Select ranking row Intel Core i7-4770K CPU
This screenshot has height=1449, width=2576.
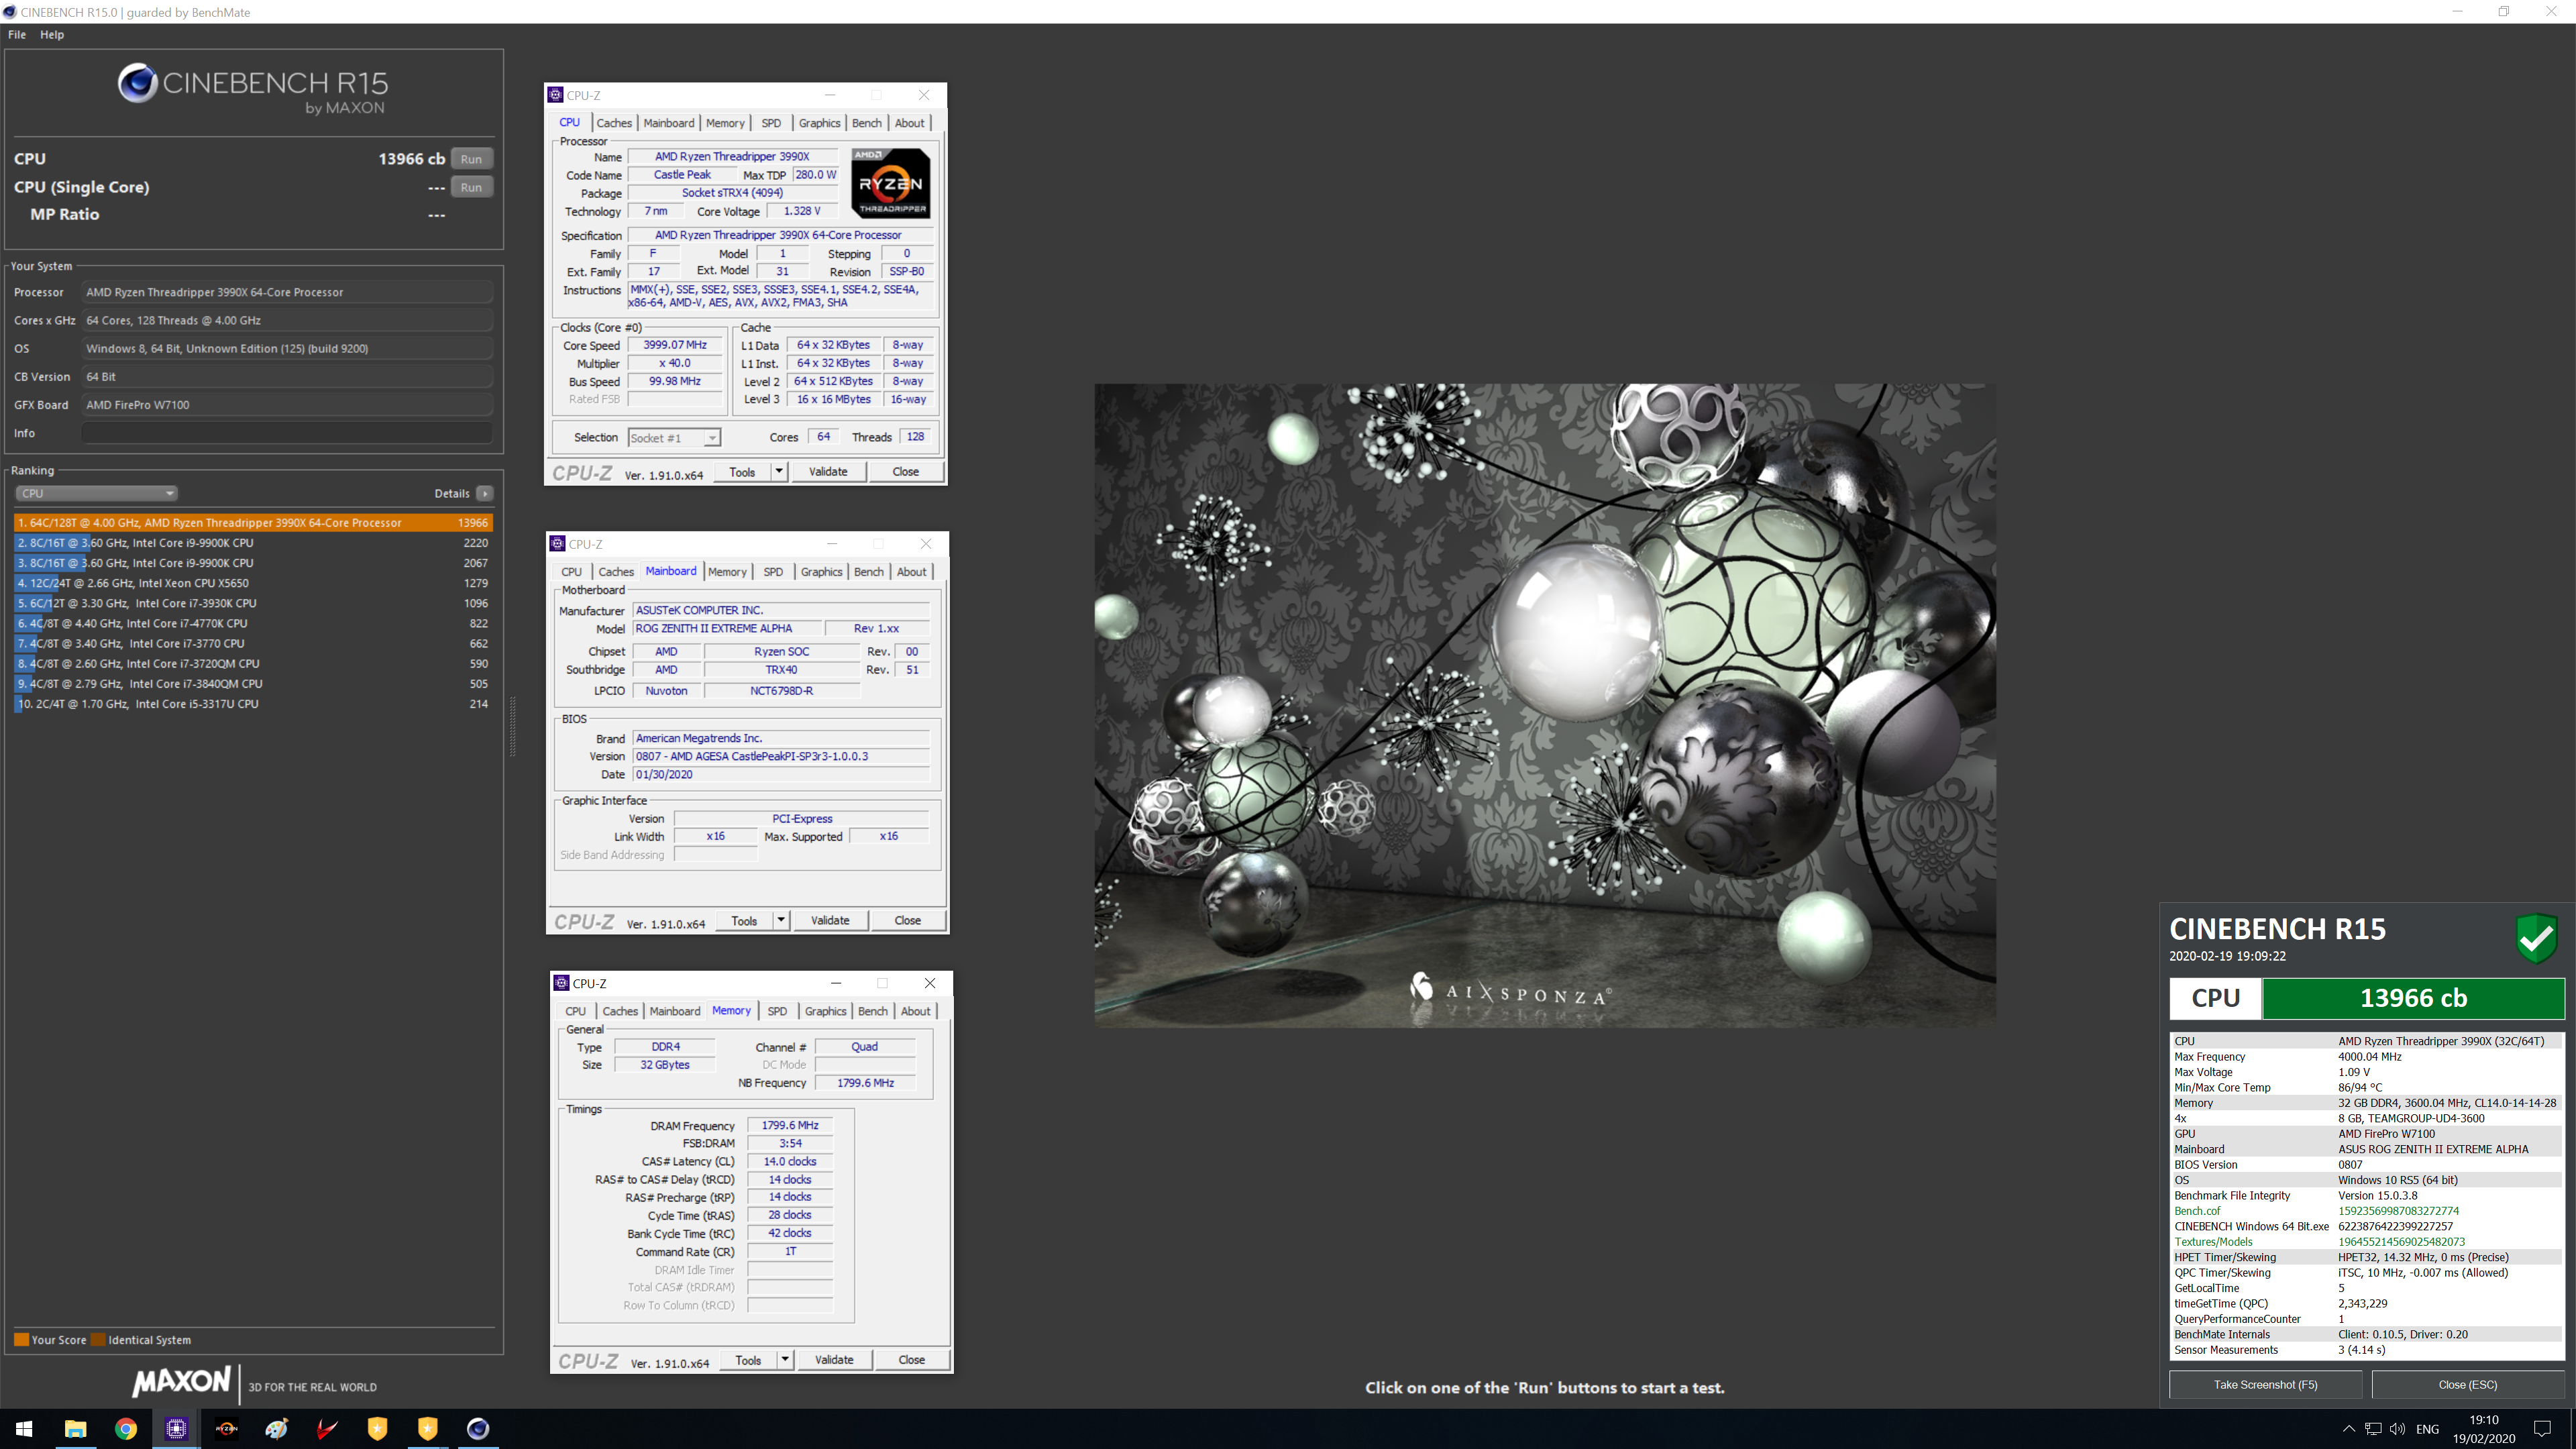coord(253,623)
